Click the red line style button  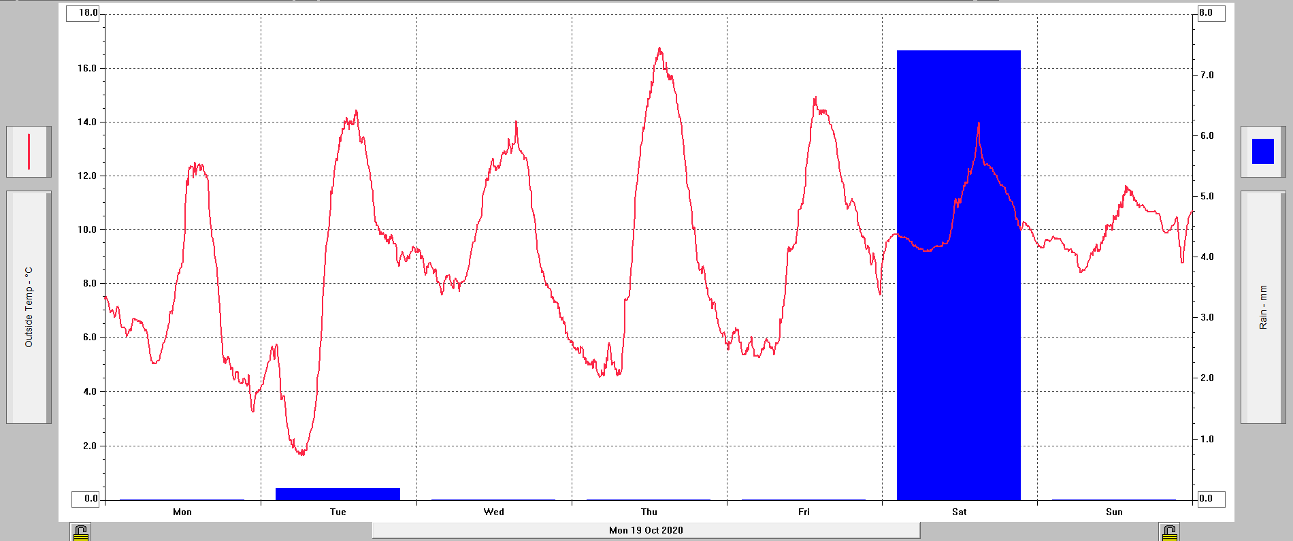click(29, 151)
